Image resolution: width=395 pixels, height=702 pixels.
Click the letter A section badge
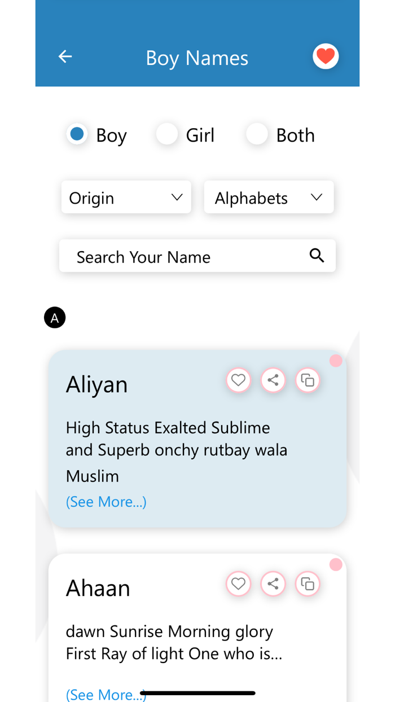pyautogui.click(x=55, y=317)
